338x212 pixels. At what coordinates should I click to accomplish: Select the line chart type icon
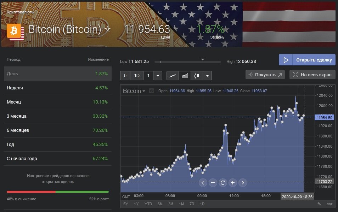click(x=173, y=75)
